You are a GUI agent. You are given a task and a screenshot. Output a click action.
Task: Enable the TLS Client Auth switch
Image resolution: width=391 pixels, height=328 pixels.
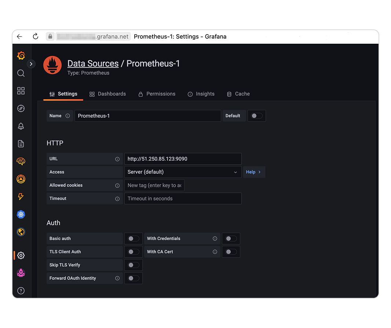[134, 252]
